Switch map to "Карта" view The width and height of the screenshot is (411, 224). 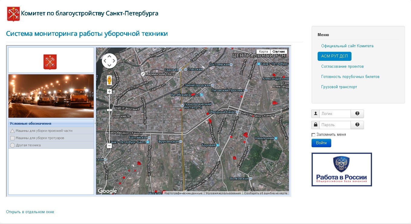pyautogui.click(x=263, y=51)
